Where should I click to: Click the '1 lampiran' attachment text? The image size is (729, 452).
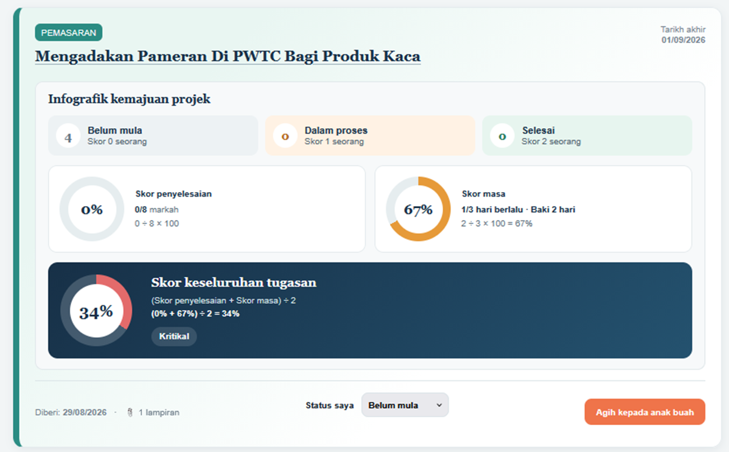(x=159, y=413)
